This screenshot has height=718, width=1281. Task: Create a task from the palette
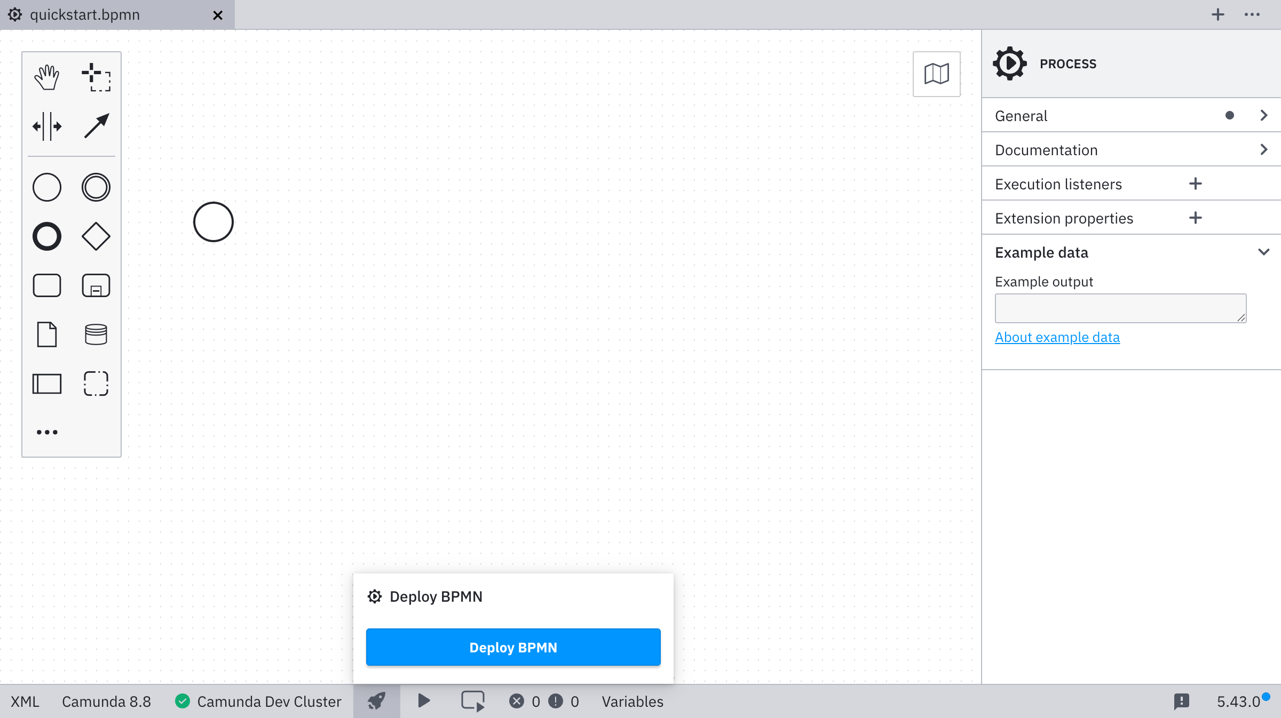coord(47,285)
